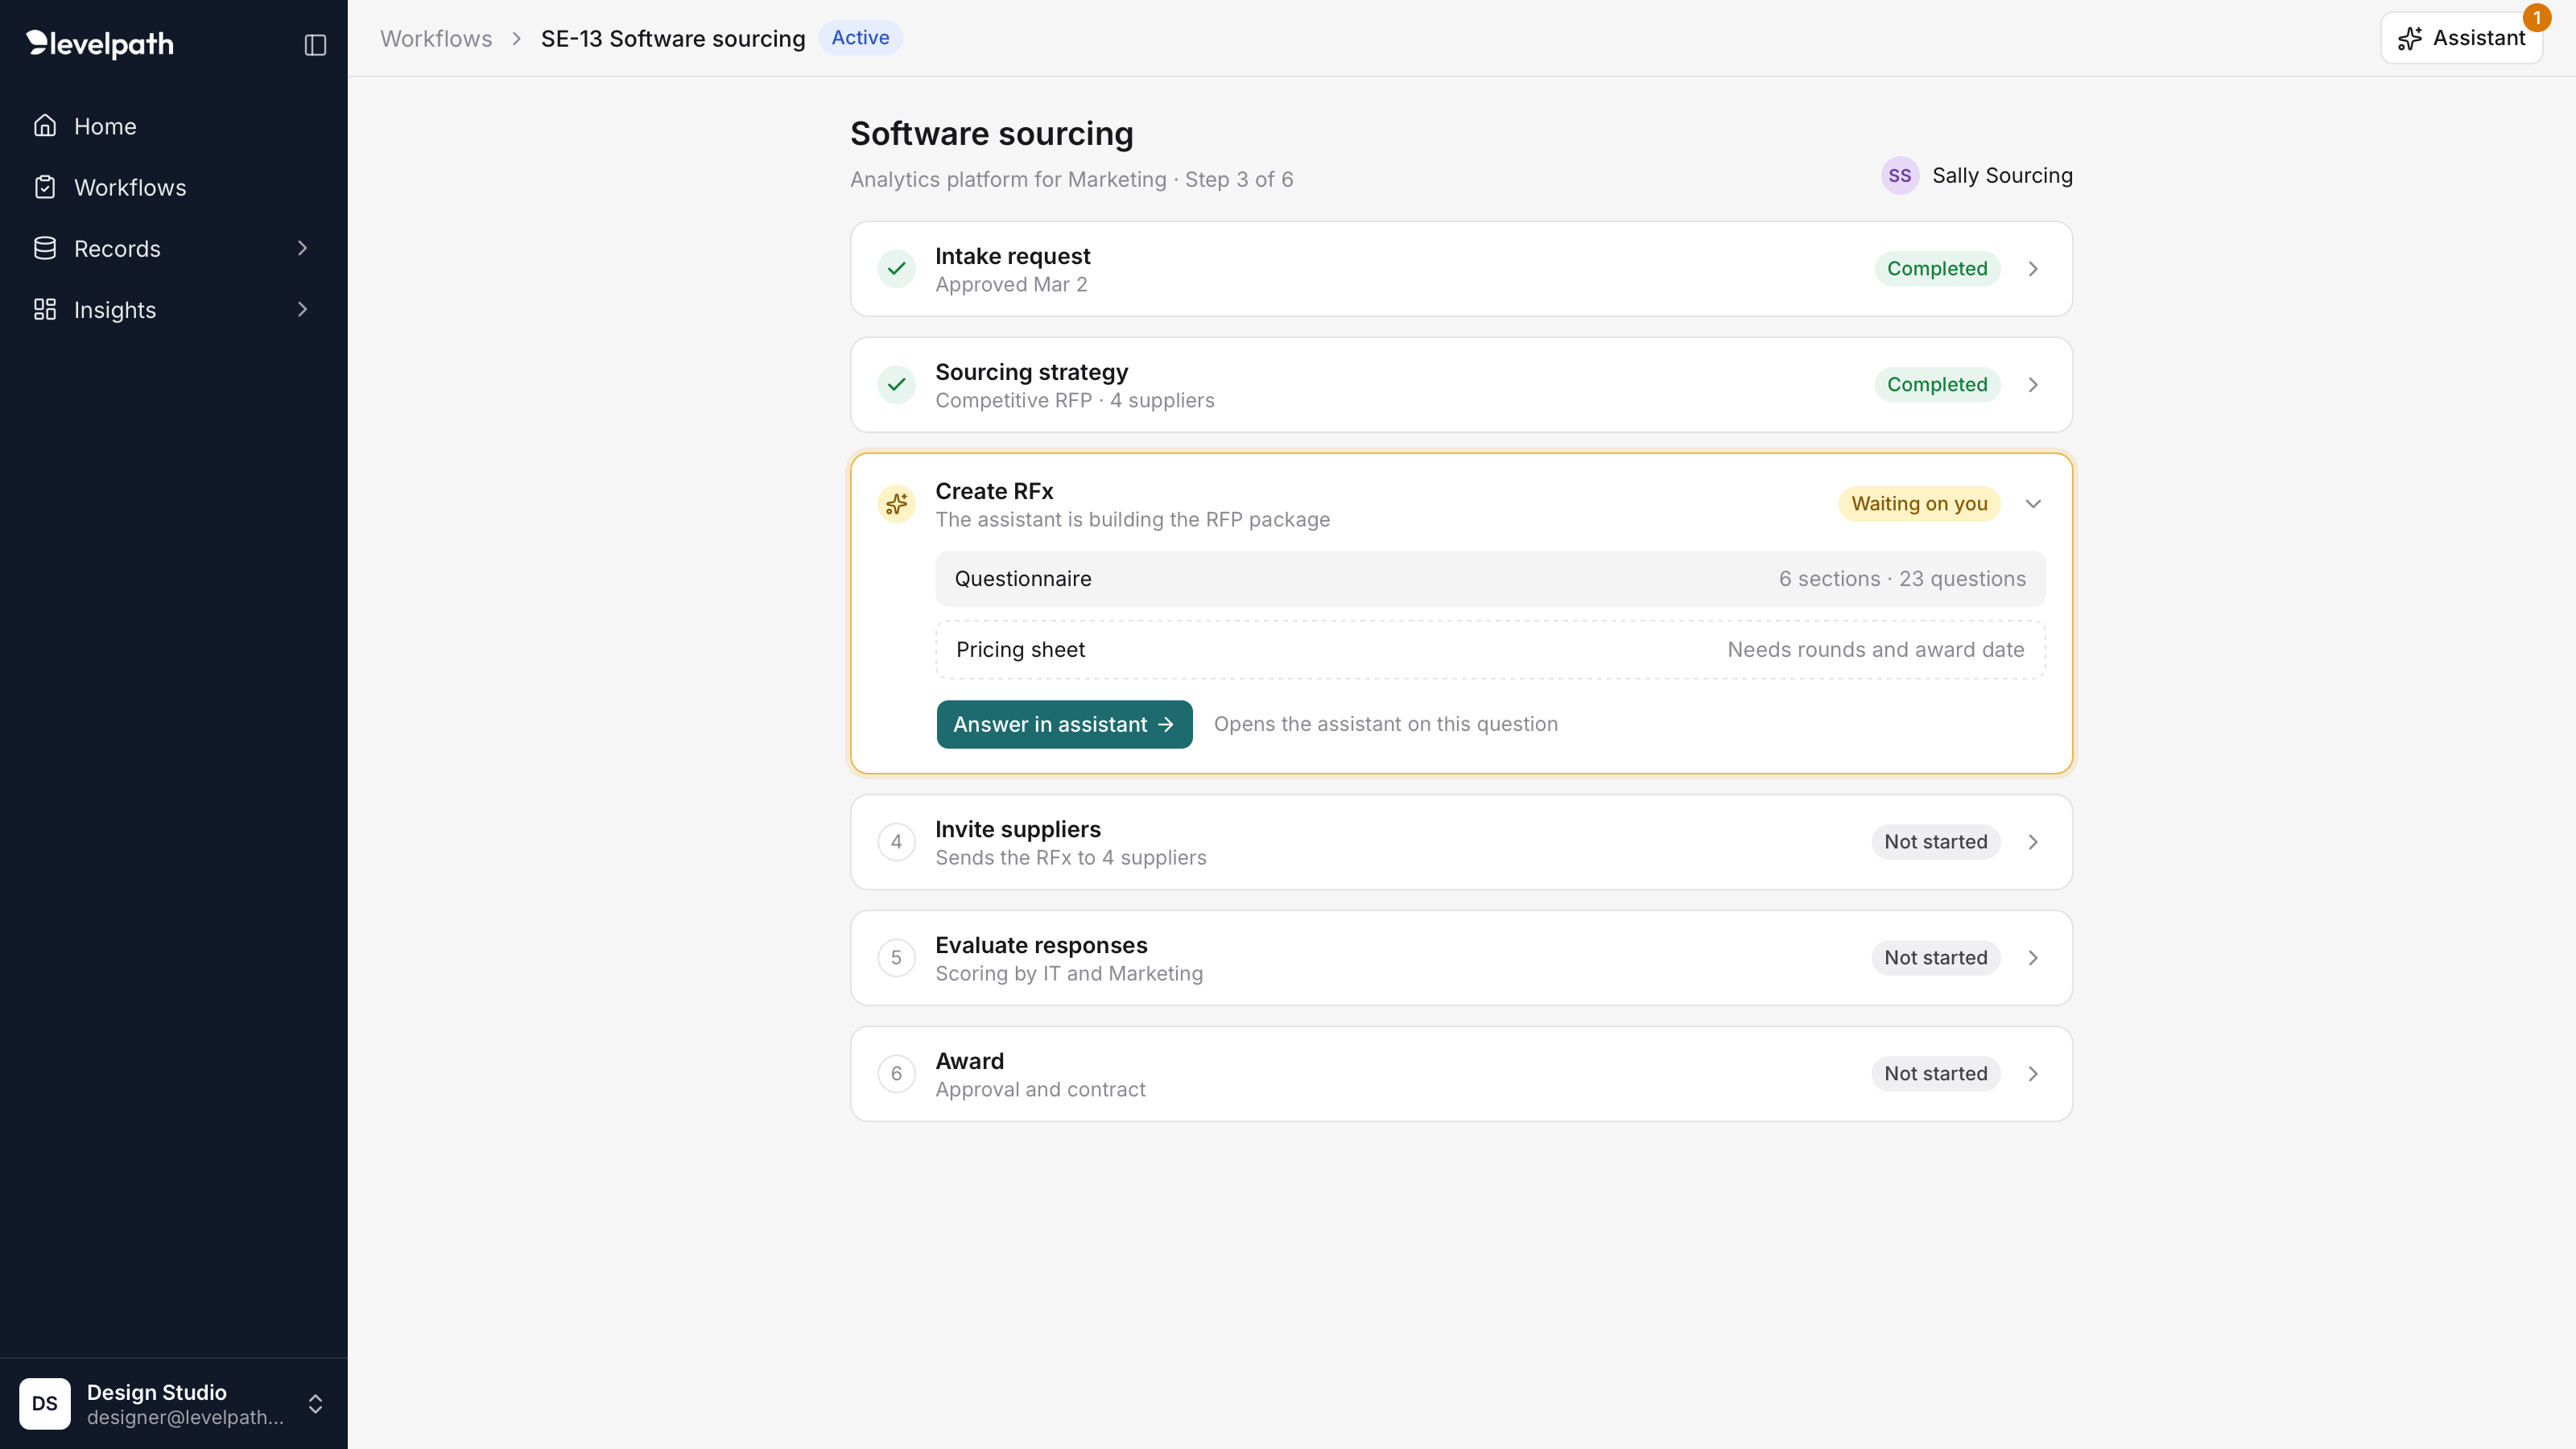Click the step 4 number circle
Screen dimensions: 2576x1449
[896, 842]
